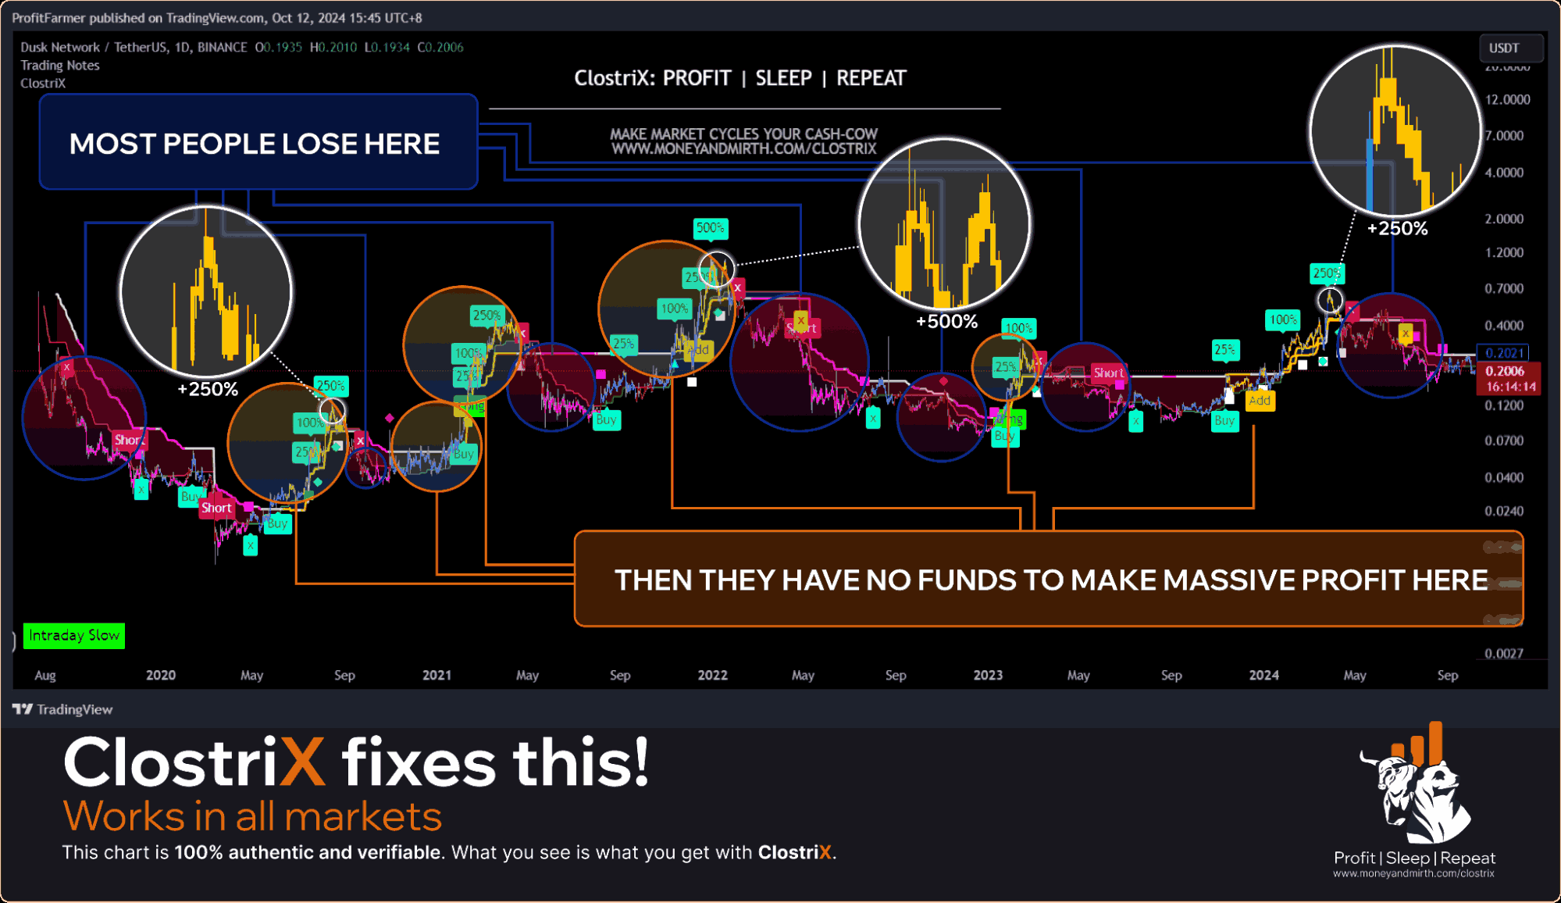Click the 12.0000 price scale value

point(1507,100)
